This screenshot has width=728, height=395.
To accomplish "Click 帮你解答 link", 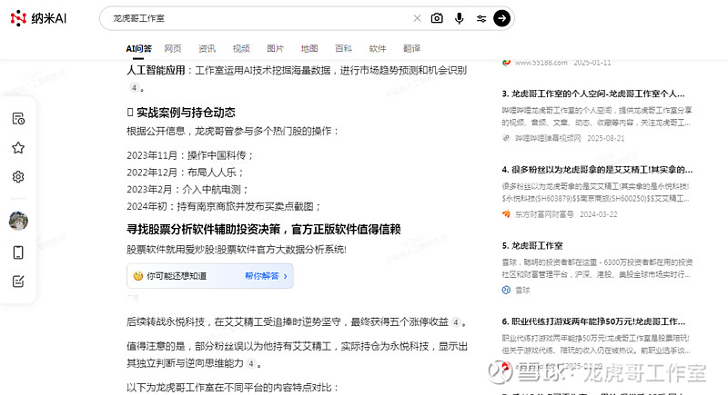I will [x=261, y=276].
